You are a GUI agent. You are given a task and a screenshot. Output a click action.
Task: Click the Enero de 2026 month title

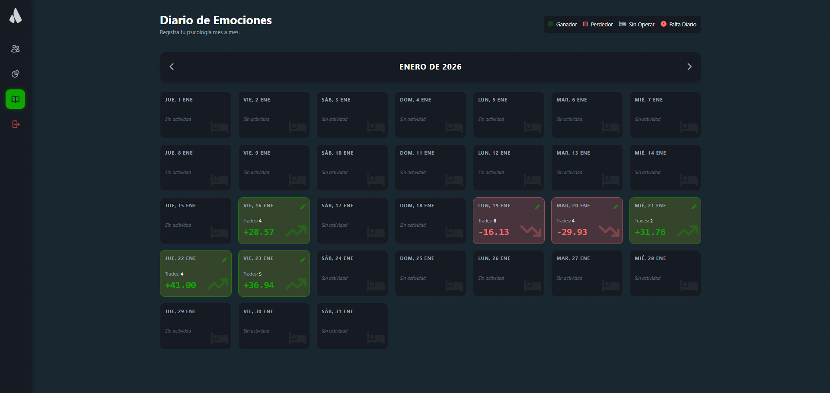pos(430,67)
